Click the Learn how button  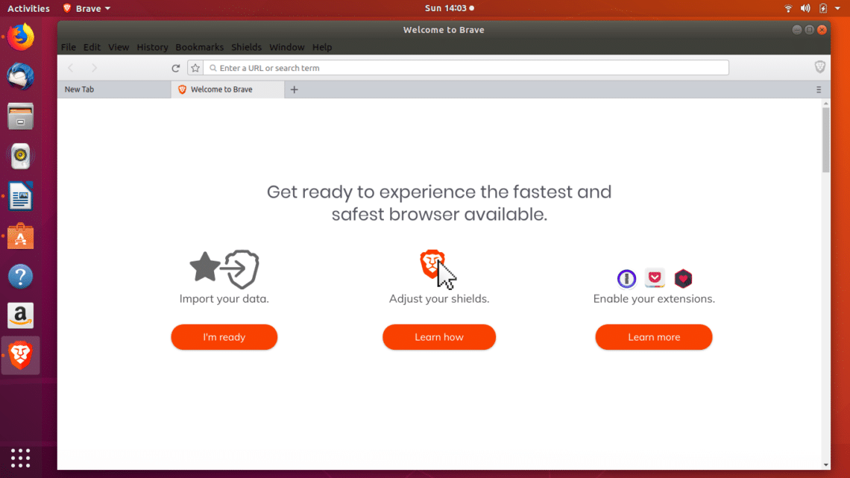(x=438, y=337)
